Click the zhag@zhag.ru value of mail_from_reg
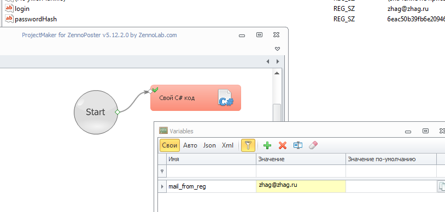This screenshot has height=212, width=445. click(301, 186)
